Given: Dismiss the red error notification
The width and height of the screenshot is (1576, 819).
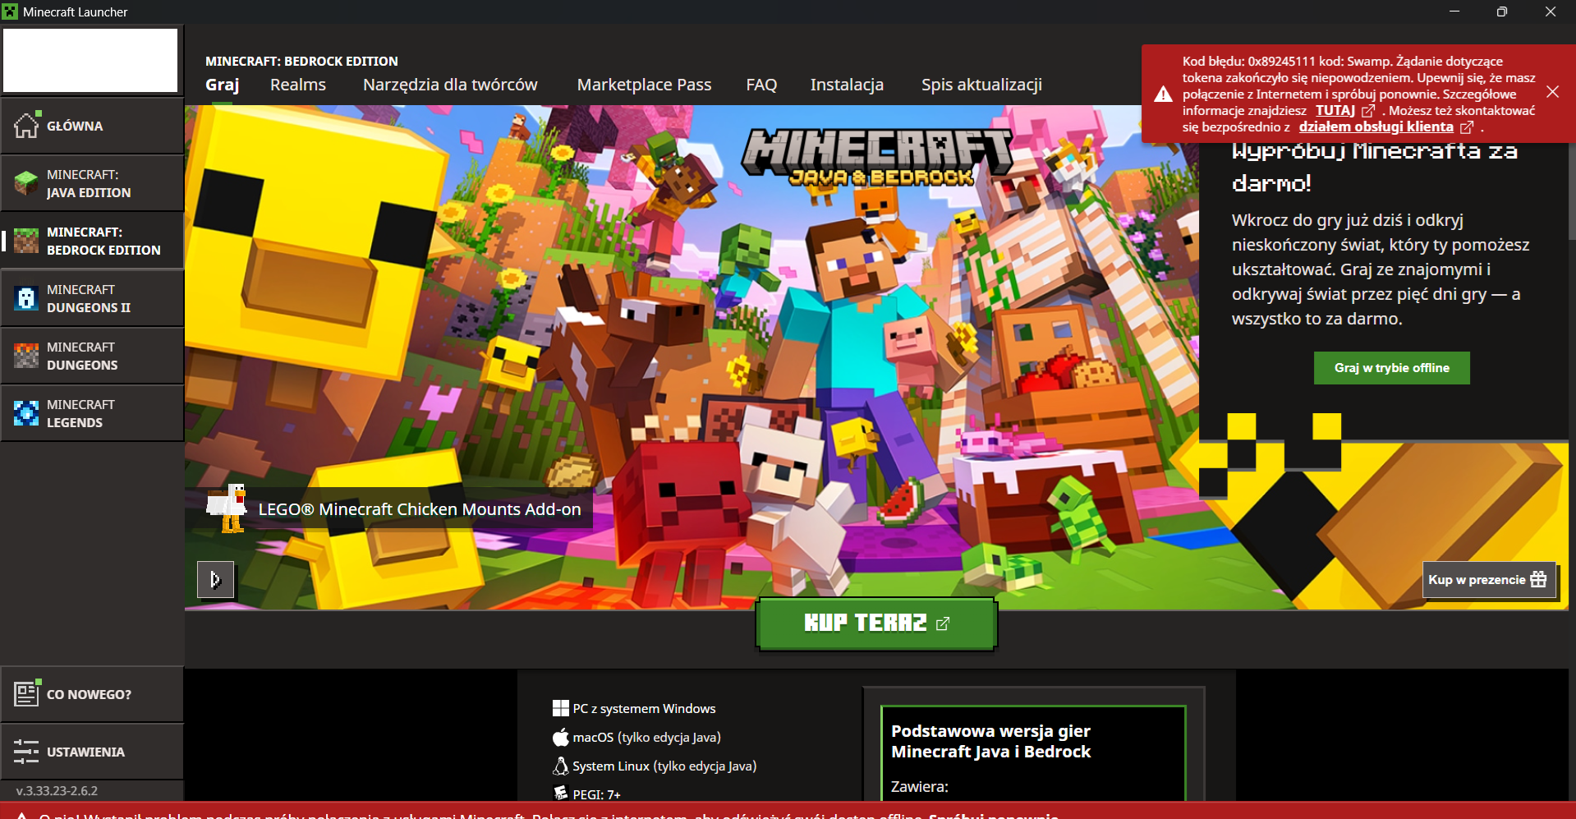Looking at the screenshot, I should click(x=1552, y=92).
